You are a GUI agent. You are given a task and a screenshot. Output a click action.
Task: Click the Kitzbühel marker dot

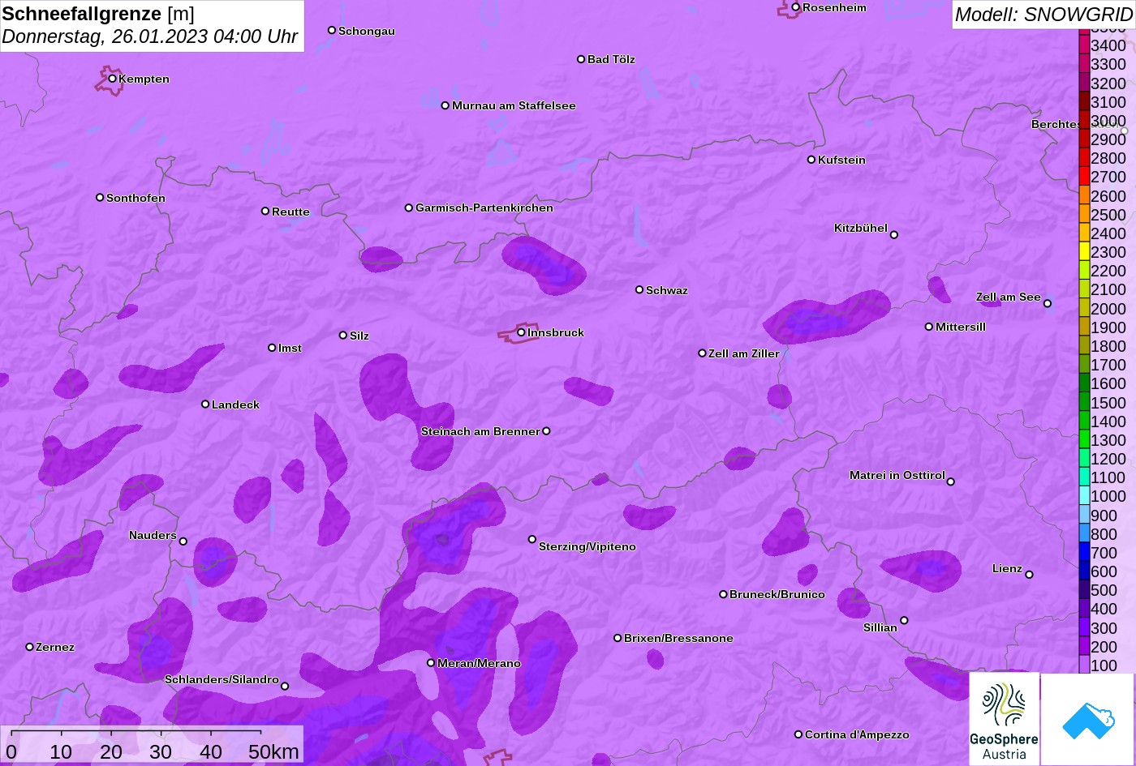coord(894,235)
